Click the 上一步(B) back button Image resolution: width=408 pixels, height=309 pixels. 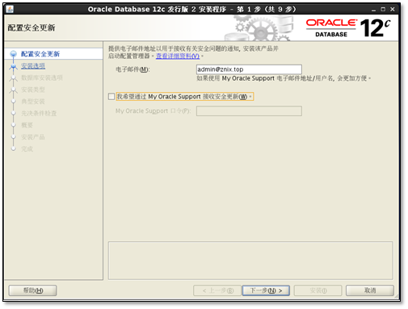tap(217, 290)
